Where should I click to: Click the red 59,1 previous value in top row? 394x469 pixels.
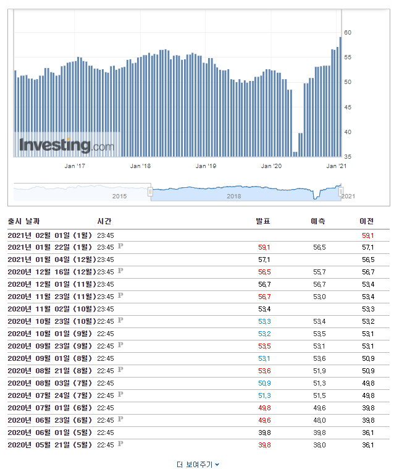[368, 235]
